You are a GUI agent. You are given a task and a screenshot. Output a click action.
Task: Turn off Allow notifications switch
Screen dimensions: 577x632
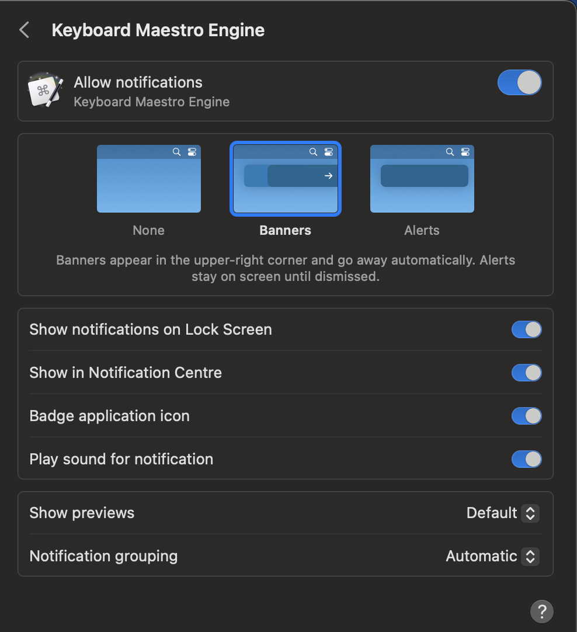[519, 83]
